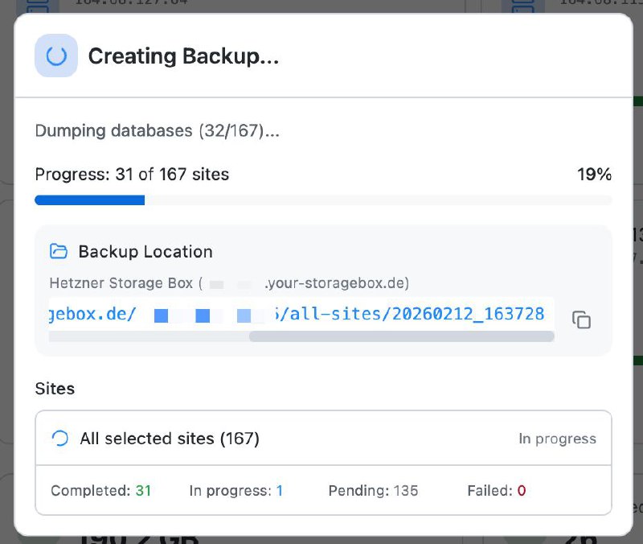The height and width of the screenshot is (544, 643).
Task: Click the In progress status label
Action: tap(557, 439)
